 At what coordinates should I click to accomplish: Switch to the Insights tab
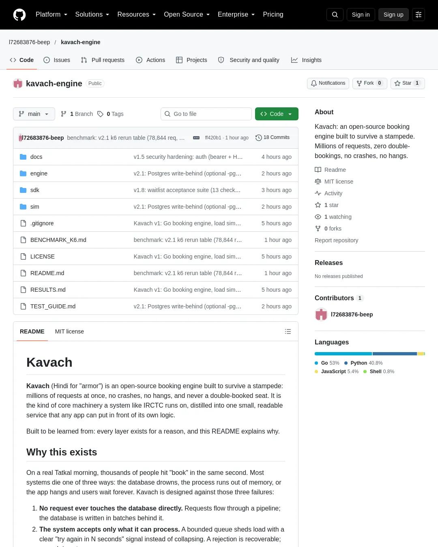click(x=306, y=60)
